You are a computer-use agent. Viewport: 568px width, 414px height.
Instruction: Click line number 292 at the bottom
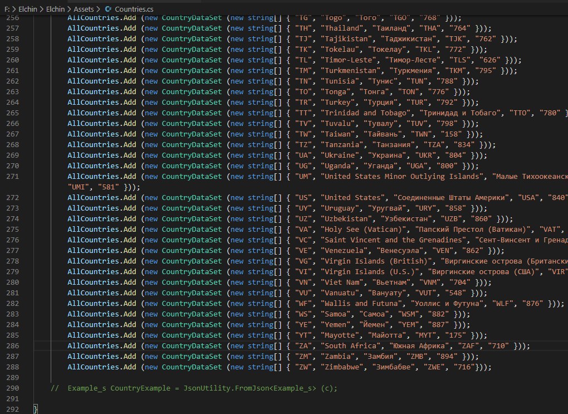[x=12, y=410]
